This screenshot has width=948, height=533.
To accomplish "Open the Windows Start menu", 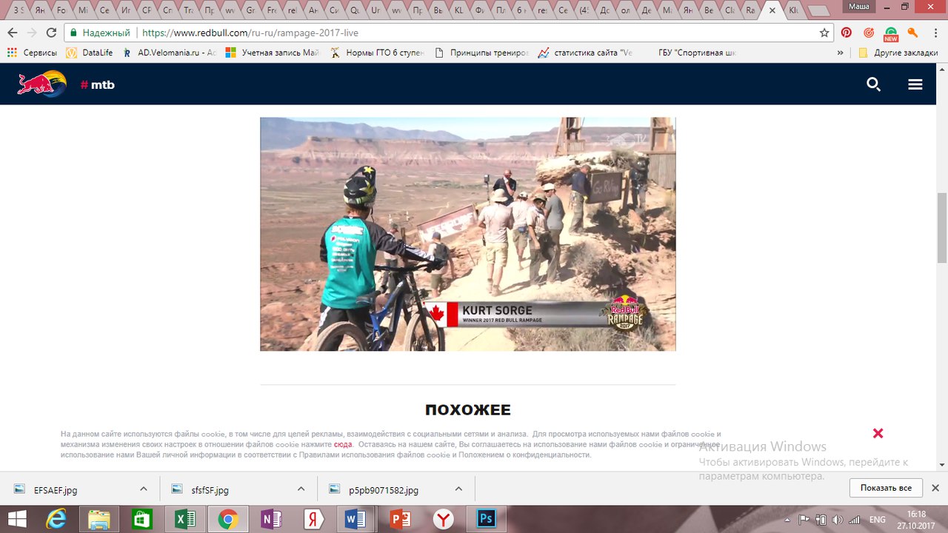I will pyautogui.click(x=16, y=519).
